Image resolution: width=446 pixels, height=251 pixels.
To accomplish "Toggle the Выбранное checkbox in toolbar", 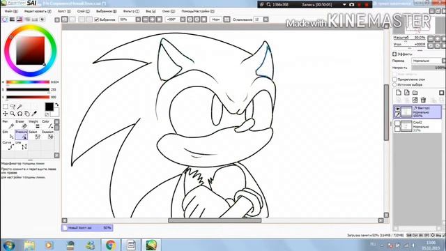I will 96,20.
